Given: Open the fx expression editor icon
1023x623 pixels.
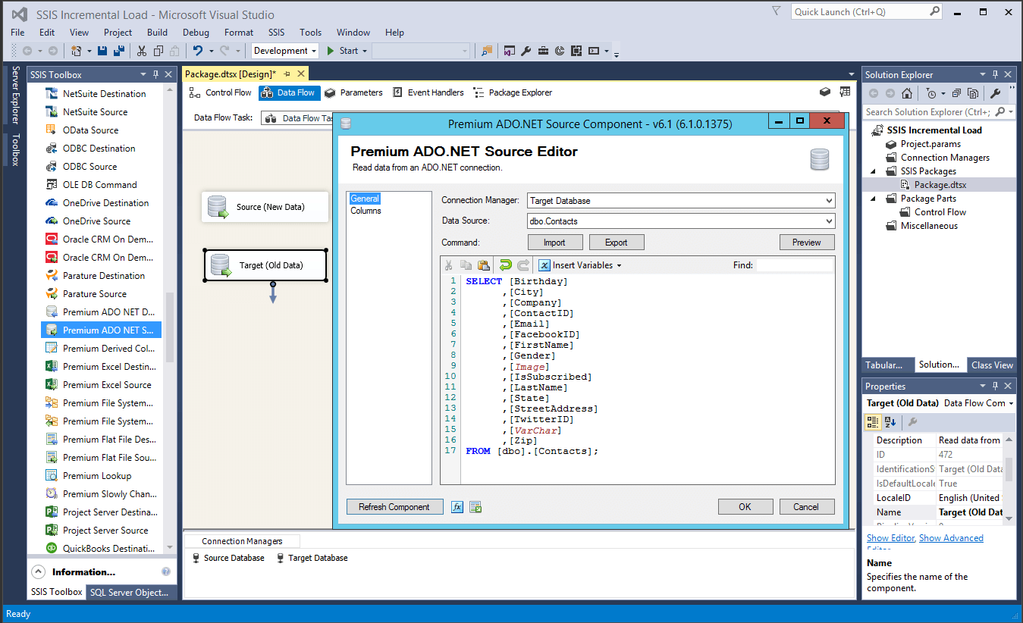Looking at the screenshot, I should pos(457,507).
